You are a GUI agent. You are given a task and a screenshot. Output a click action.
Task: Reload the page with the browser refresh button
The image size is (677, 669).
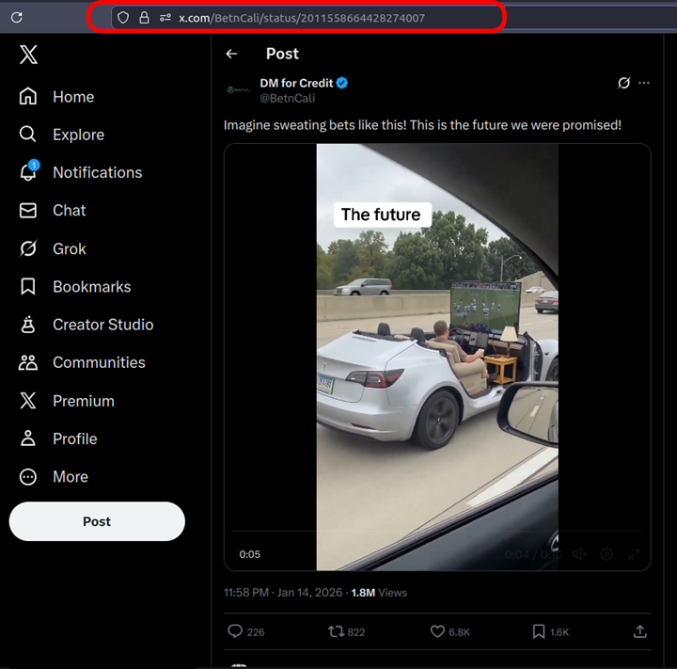coord(16,17)
